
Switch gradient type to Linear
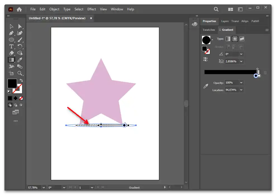228,39
